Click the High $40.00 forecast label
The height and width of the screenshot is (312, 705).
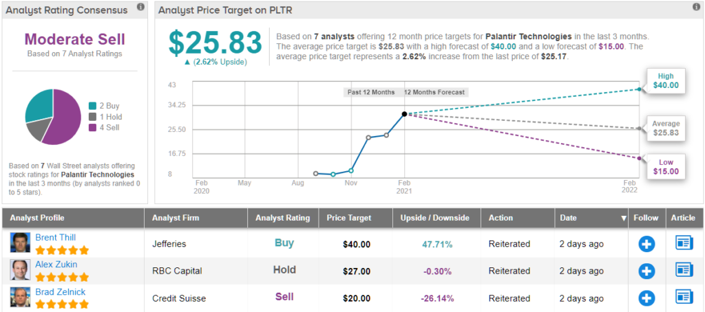pos(665,81)
